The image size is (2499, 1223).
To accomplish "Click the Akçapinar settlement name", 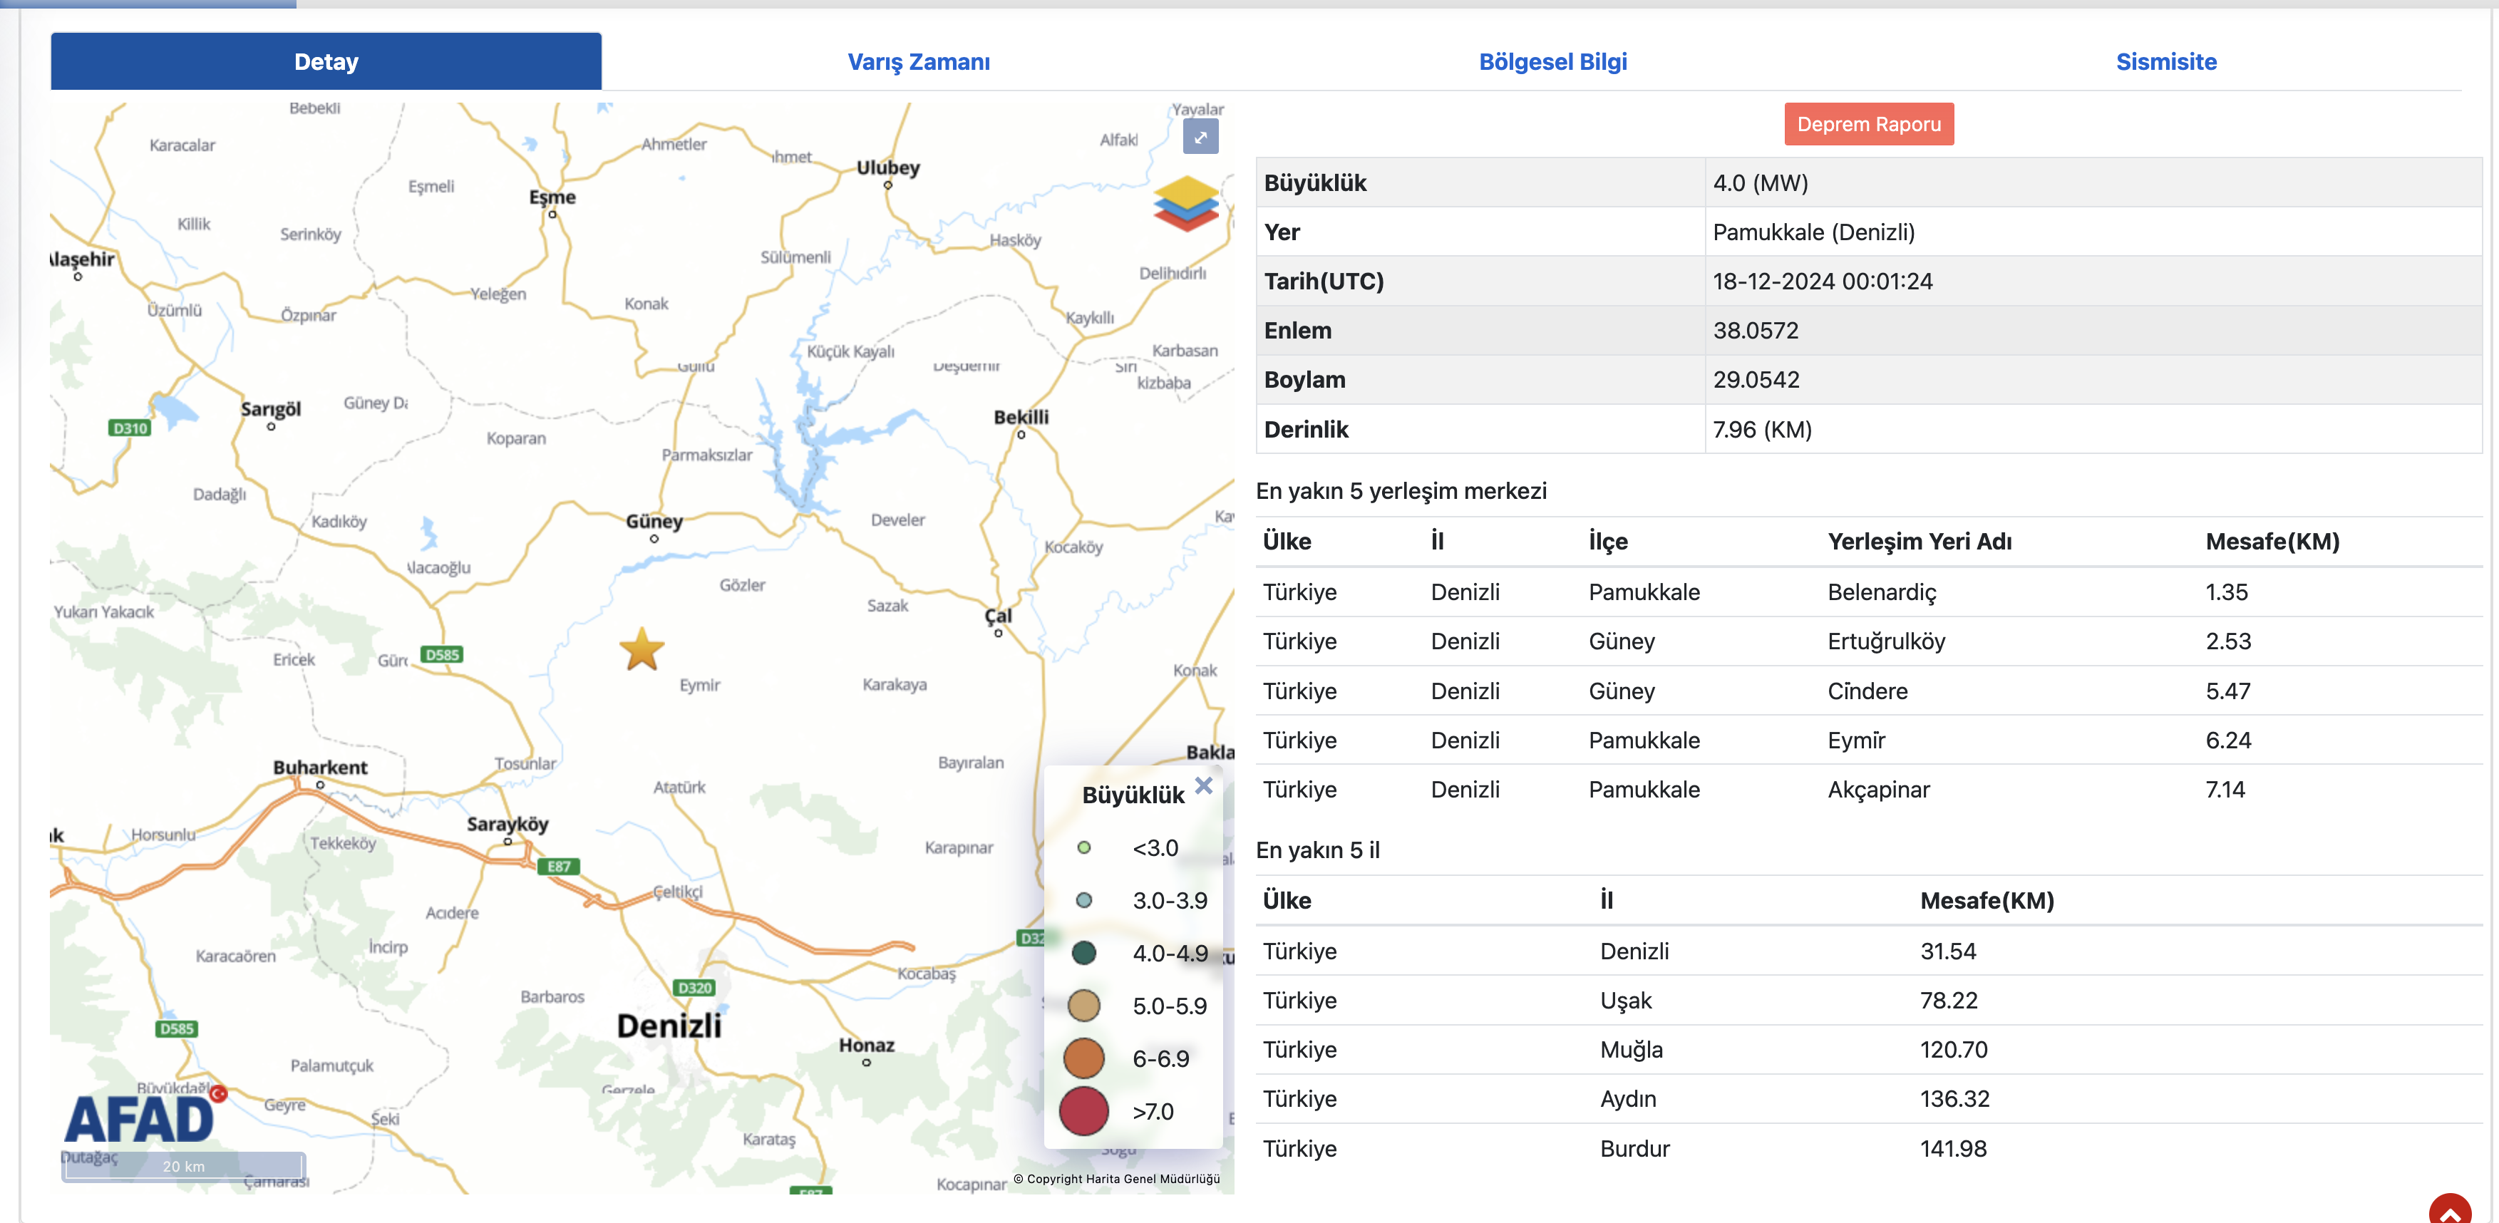I will (x=1878, y=790).
